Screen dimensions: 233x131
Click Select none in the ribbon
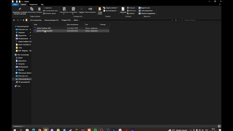146,11
